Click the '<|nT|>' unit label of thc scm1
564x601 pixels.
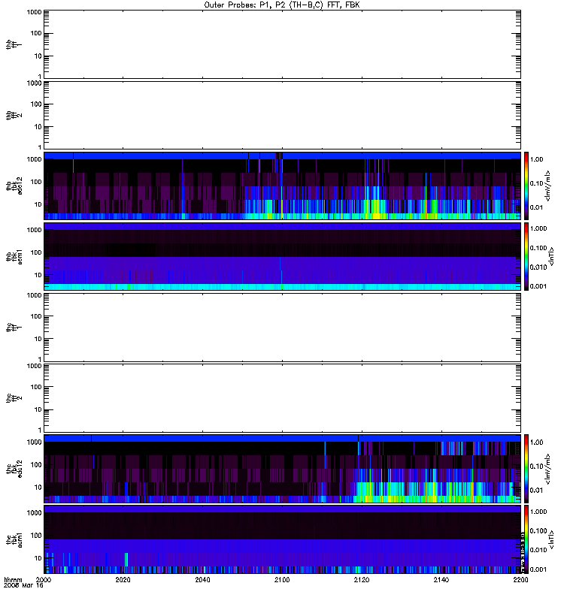coord(551,539)
